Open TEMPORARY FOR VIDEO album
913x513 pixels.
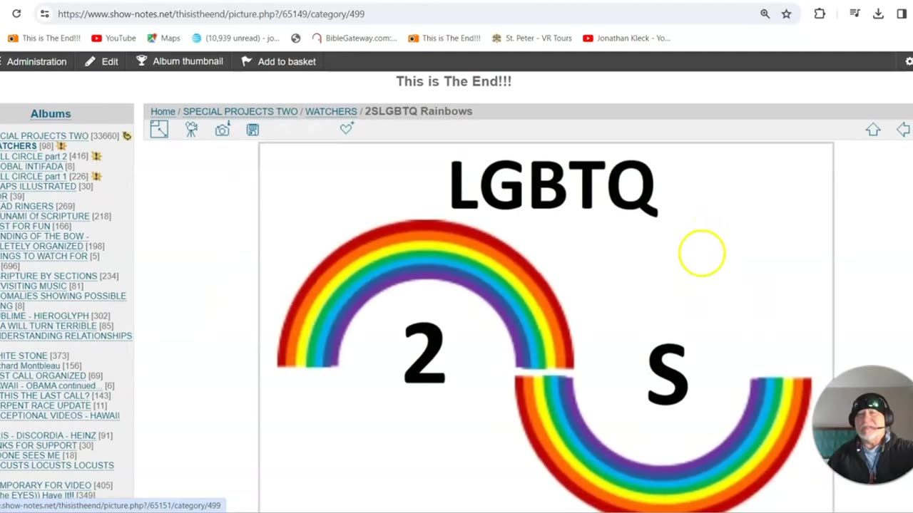click(x=46, y=485)
